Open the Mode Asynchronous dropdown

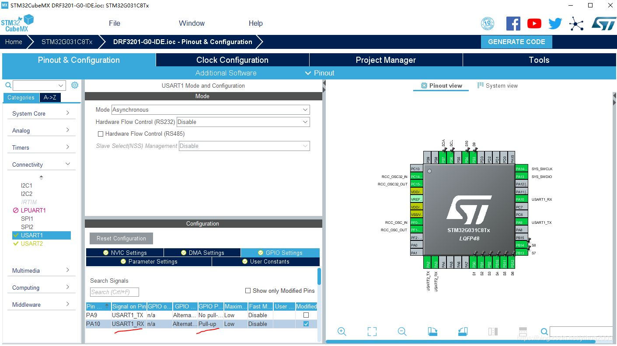pyautogui.click(x=211, y=110)
